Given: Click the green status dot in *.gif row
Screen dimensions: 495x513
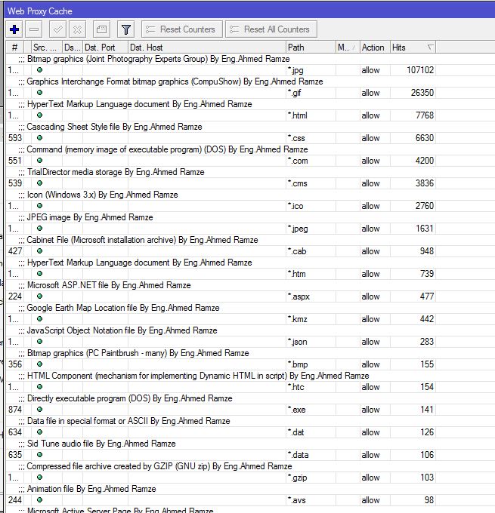Looking at the screenshot, I should tap(39, 92).
